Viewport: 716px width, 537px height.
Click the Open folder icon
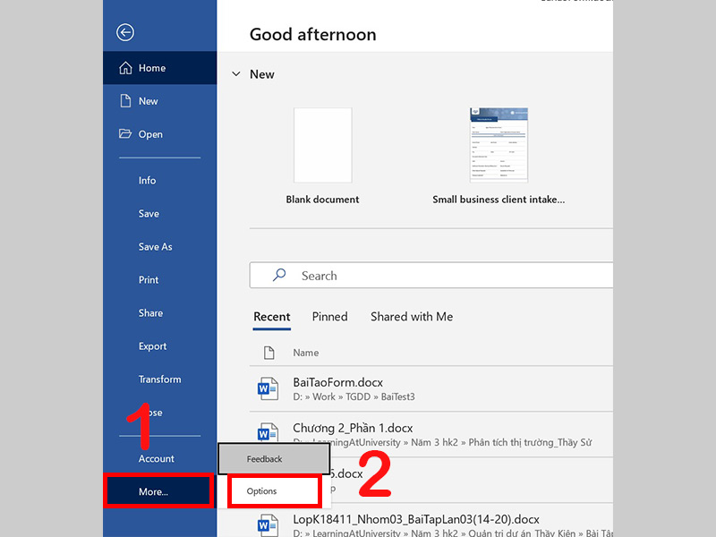click(125, 133)
